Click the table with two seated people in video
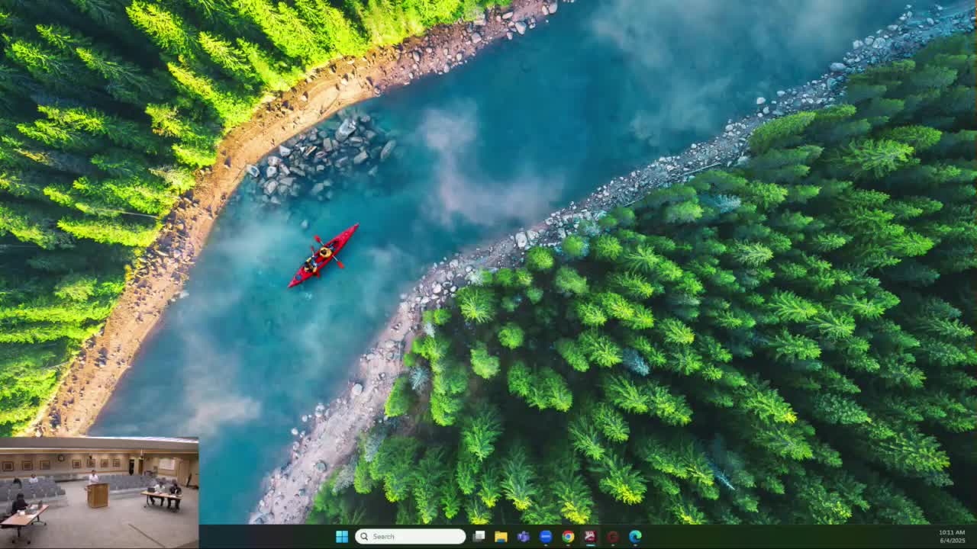The height and width of the screenshot is (549, 977). 163,496
